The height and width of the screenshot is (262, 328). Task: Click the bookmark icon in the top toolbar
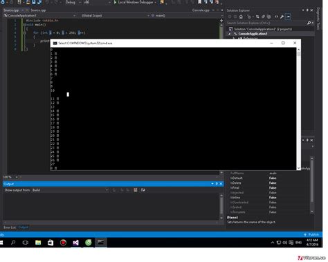(x=200, y=2)
